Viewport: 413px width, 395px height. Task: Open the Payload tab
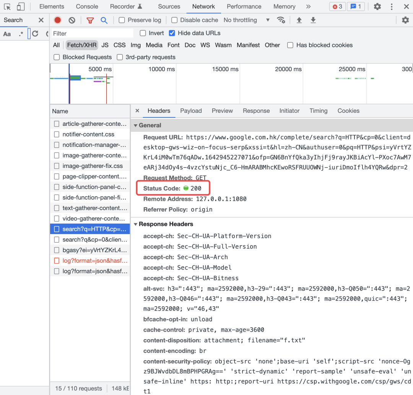191,111
